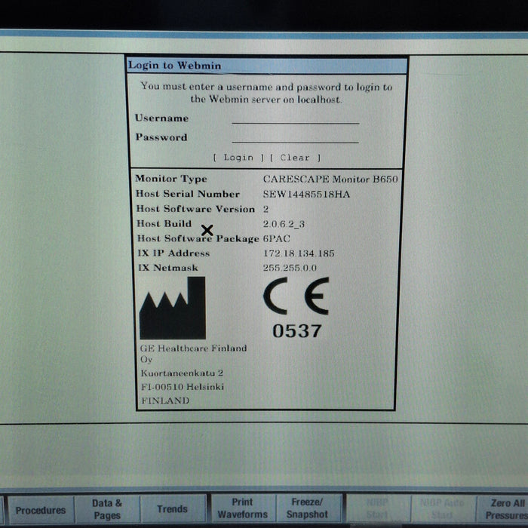Click the Username input field
Screen dimensions: 528x528
(x=296, y=118)
